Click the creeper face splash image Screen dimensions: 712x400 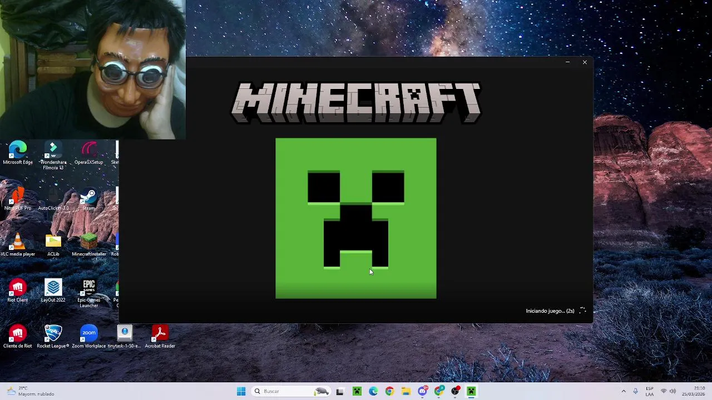point(356,218)
